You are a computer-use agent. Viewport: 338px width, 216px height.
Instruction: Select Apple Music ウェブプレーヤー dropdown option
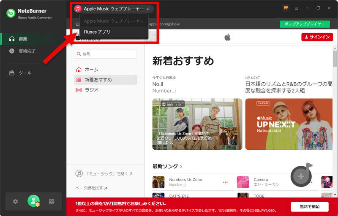tap(114, 21)
